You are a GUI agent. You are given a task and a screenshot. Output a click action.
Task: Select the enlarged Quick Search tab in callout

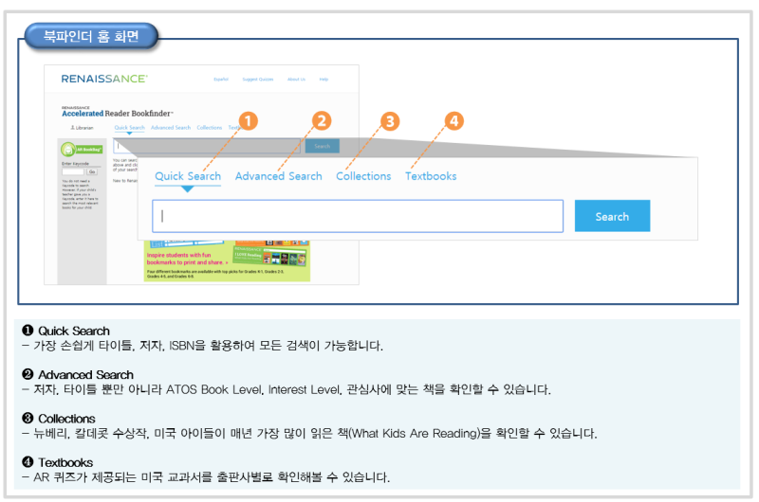[x=188, y=176]
